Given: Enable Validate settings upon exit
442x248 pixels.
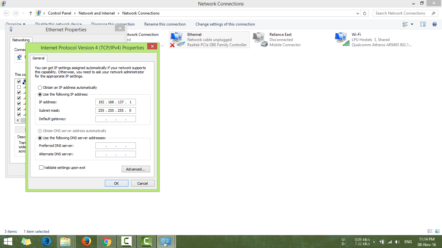Looking at the screenshot, I should pyautogui.click(x=41, y=167).
